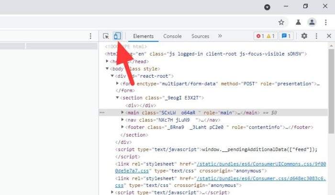Expand the last script element node
This screenshot has width=335, height=195.
[x=112, y=192]
